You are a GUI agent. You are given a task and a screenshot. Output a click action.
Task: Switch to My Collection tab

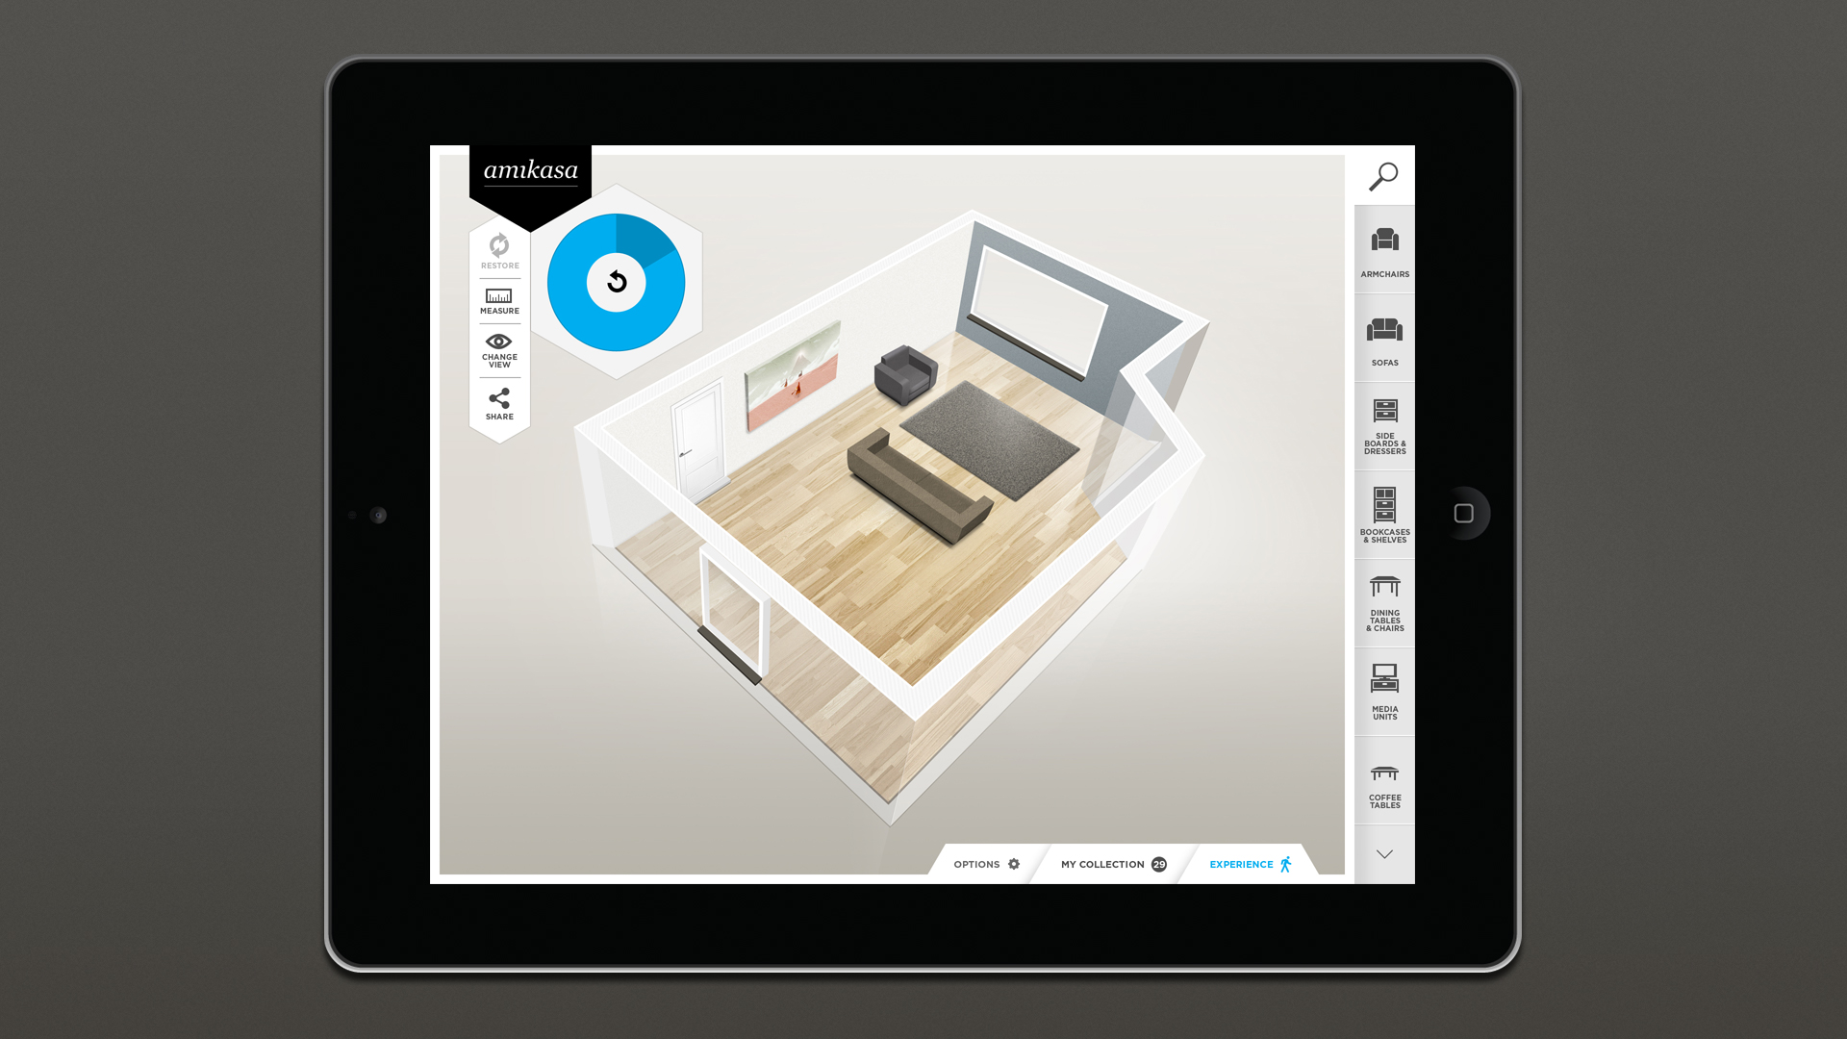[1112, 864]
